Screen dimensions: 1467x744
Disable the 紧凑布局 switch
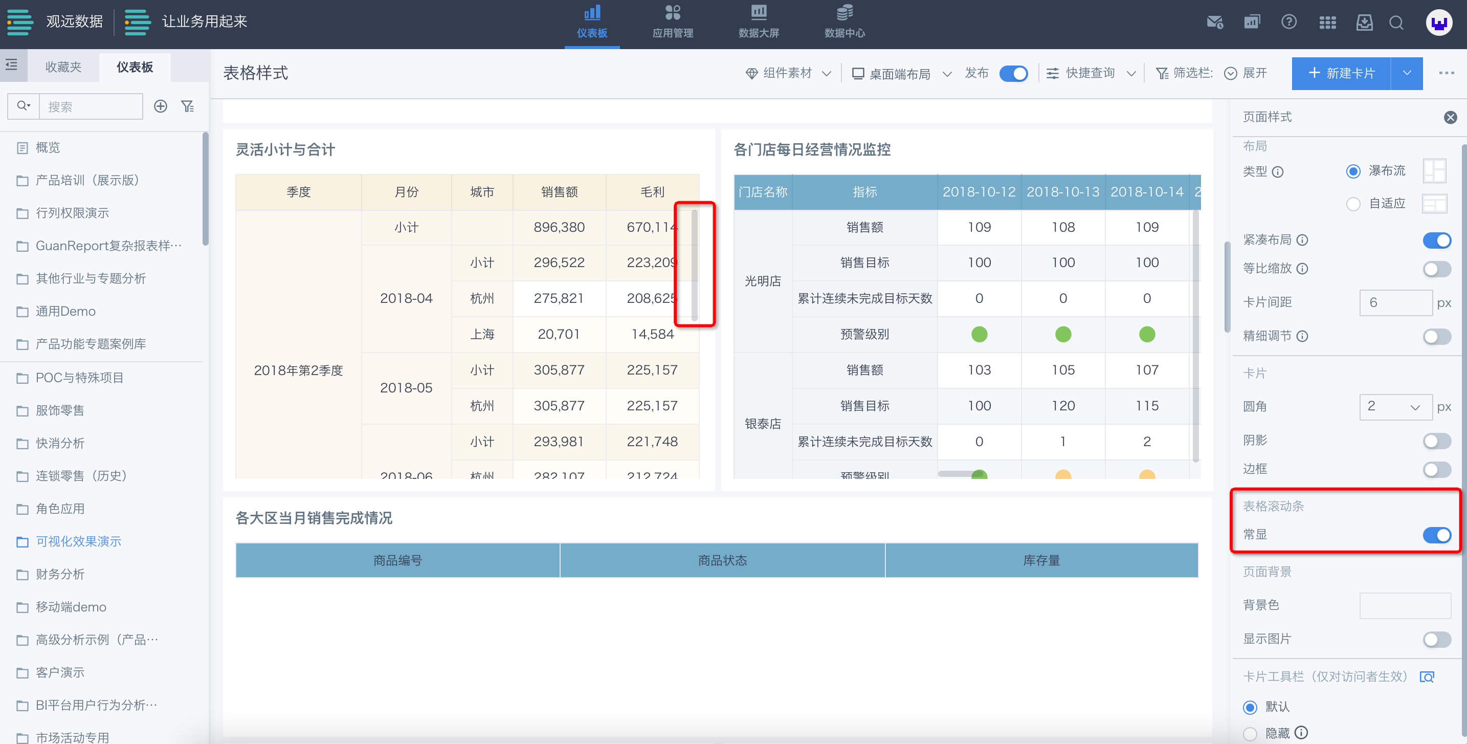1436,240
